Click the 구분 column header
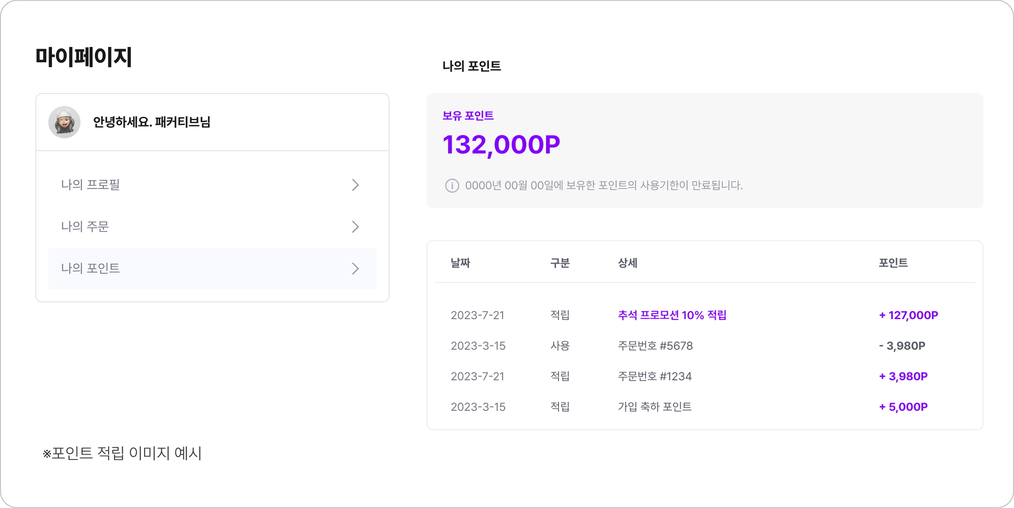The image size is (1014, 508). 560,263
